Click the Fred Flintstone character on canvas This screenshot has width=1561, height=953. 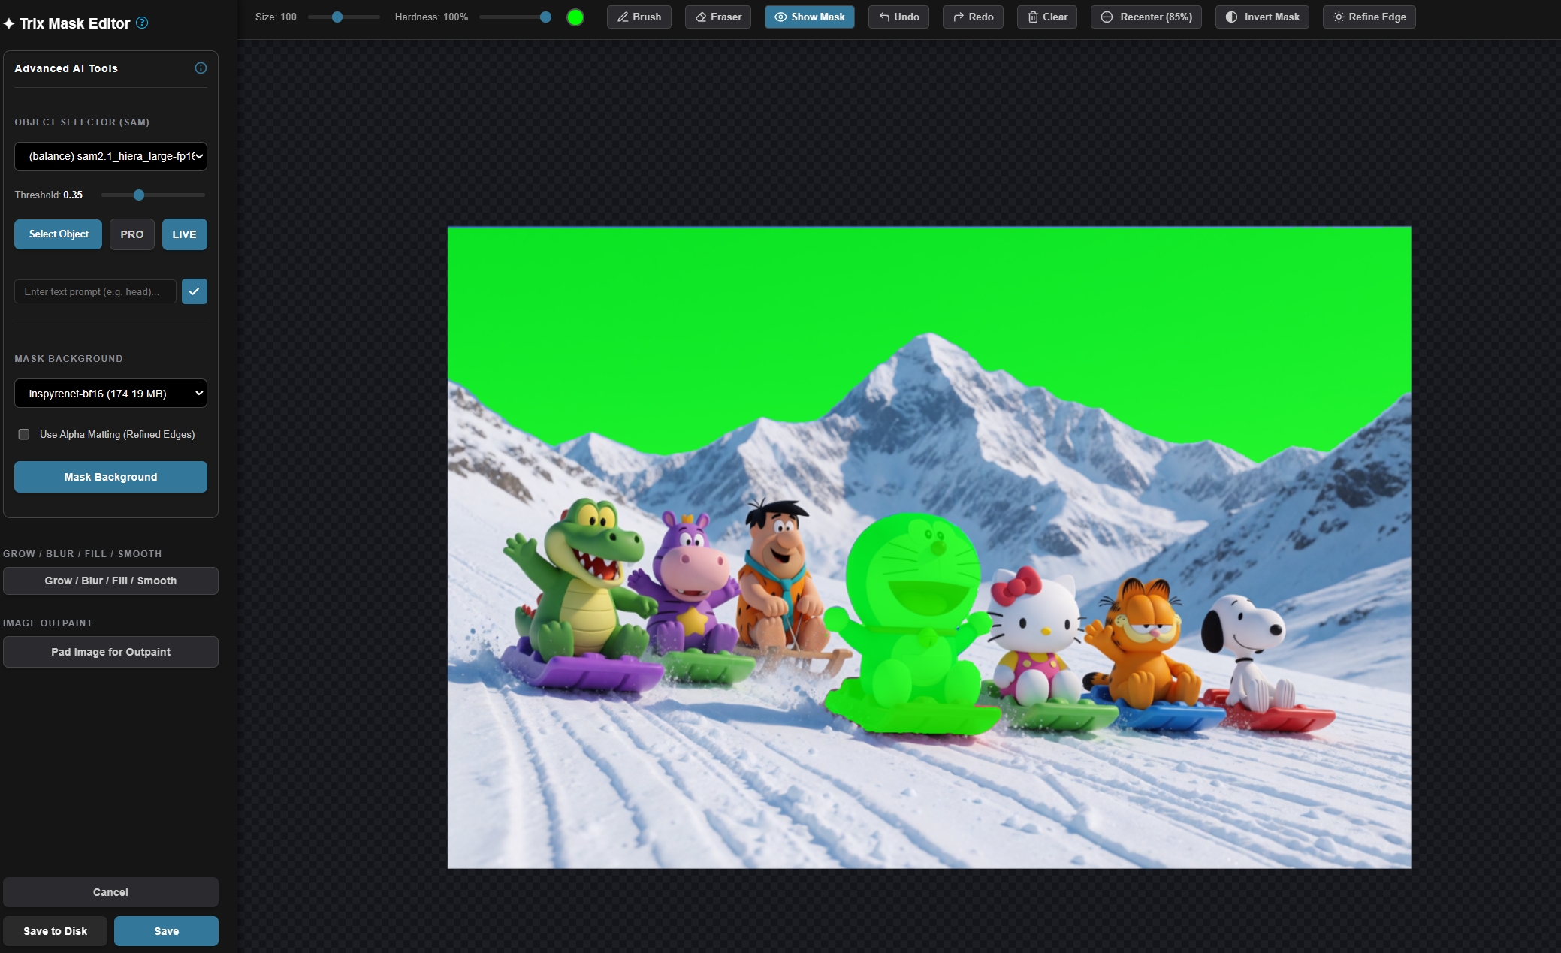(781, 575)
